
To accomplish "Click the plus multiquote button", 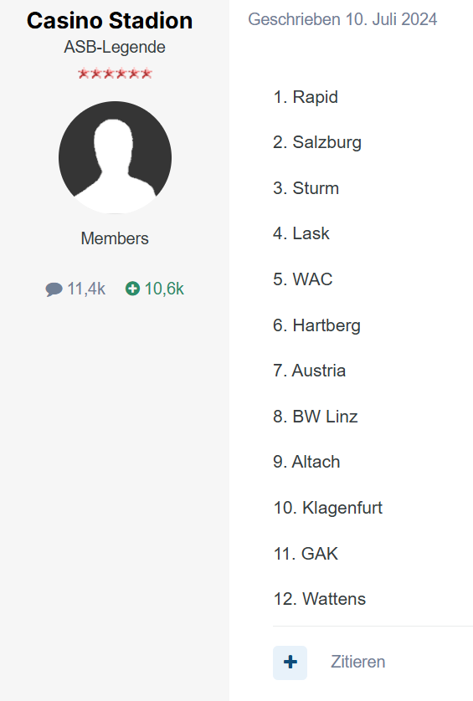I will coord(290,663).
